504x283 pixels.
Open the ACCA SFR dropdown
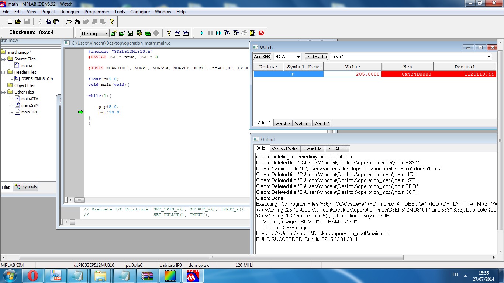point(298,57)
